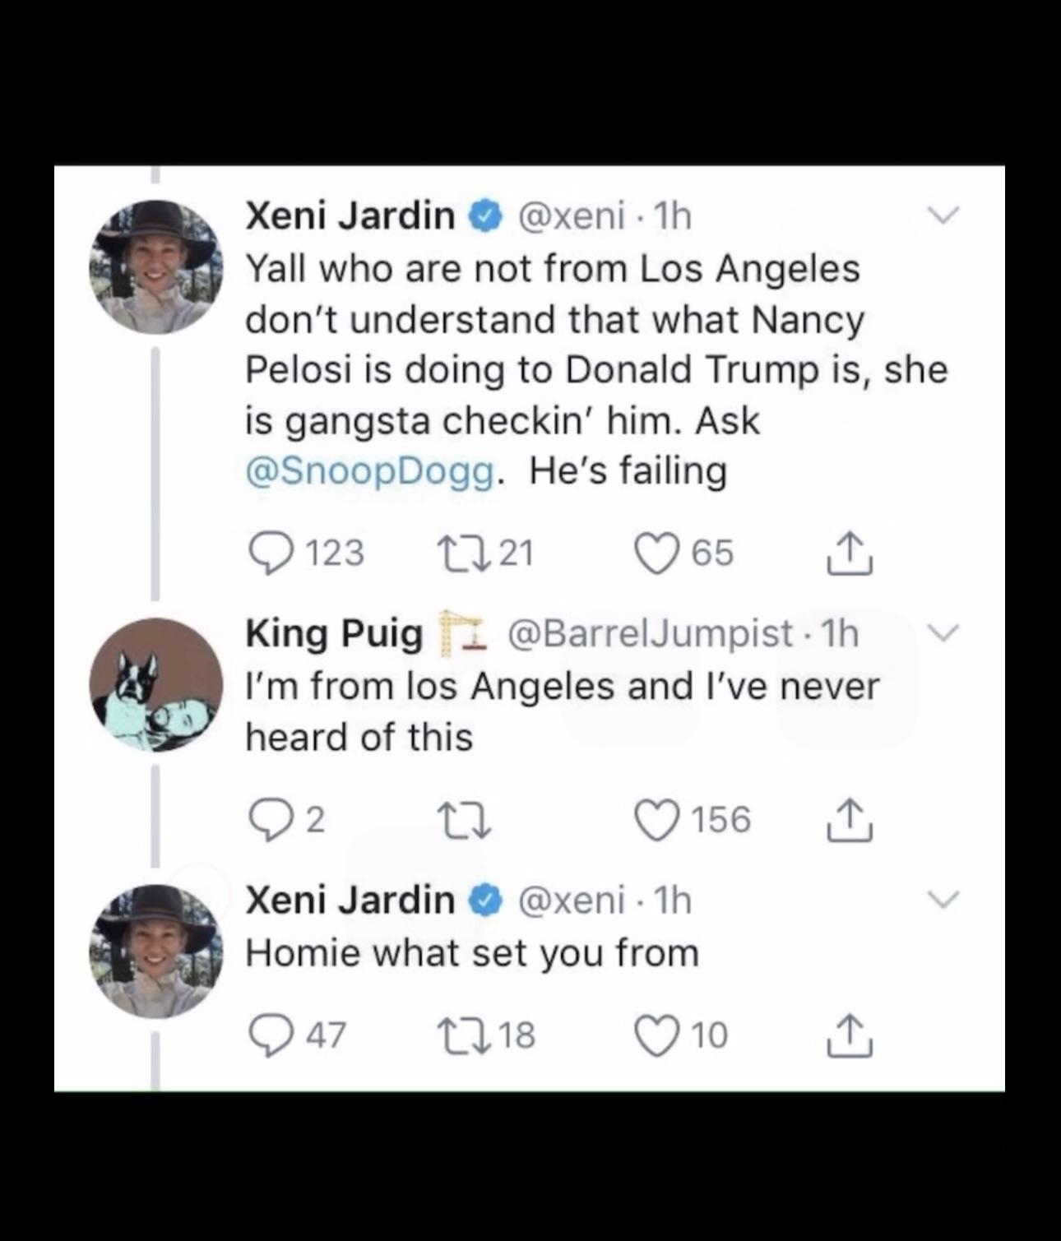
Task: Like the "Homie what set you from" tweet
Action: (x=656, y=1035)
